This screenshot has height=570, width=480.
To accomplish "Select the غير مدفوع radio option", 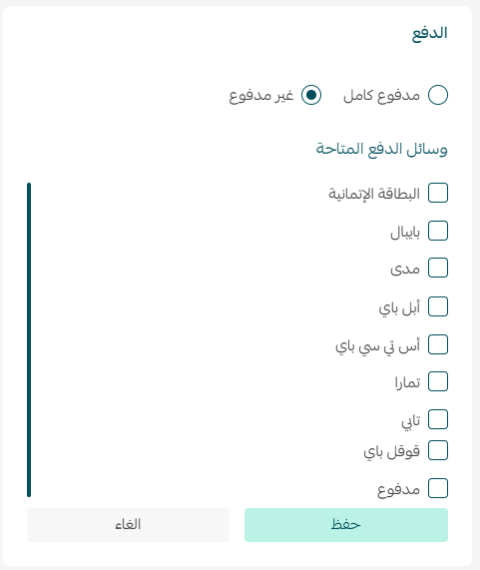I will point(311,95).
